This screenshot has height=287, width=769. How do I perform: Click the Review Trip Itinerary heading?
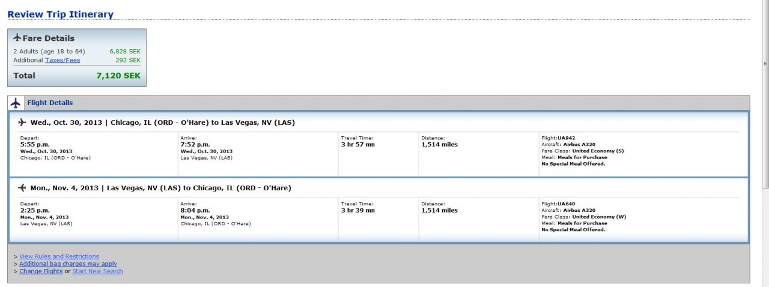[60, 14]
